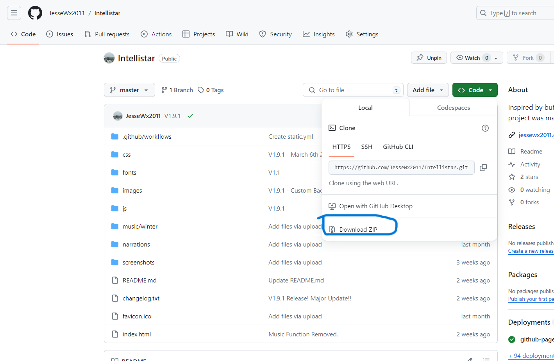Screen dimensions: 554x361
Task: Open the Code repository tab
Action: 23,34
